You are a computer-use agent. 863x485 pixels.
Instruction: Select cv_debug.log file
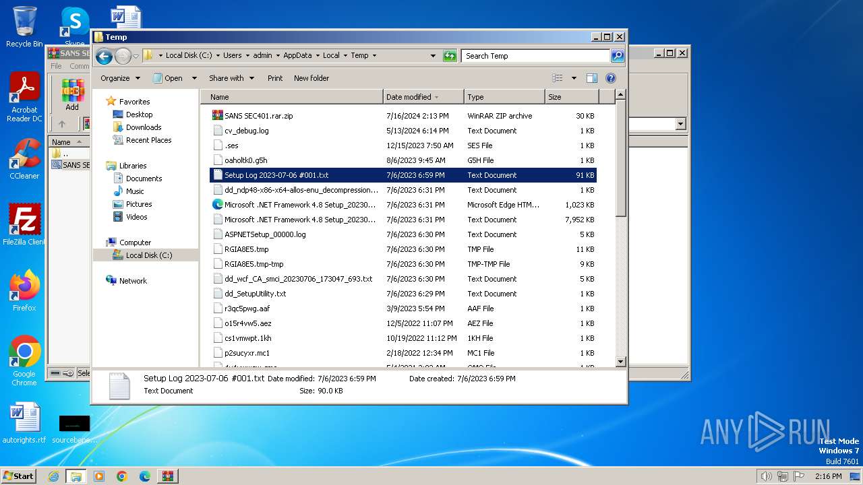(x=246, y=131)
